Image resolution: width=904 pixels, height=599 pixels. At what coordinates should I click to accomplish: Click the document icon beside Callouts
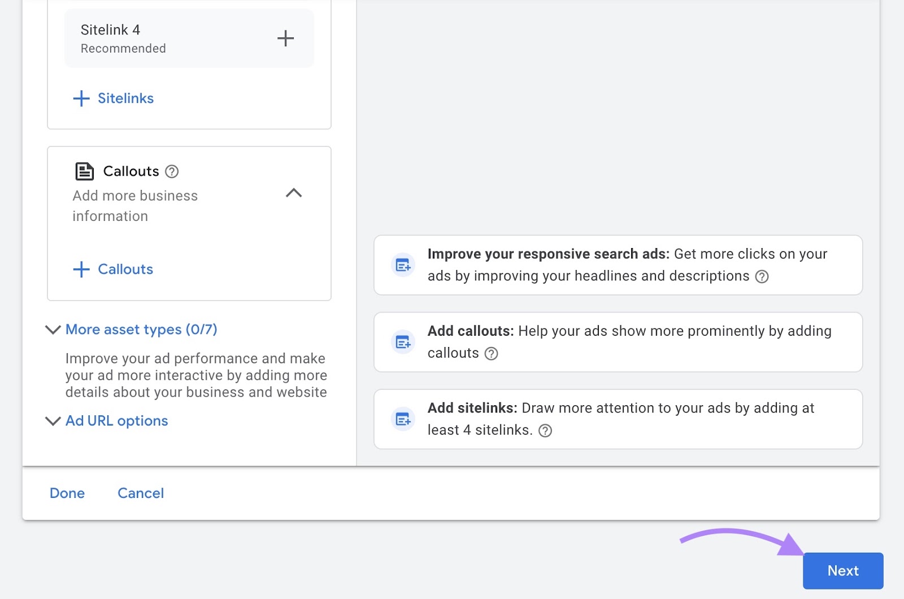pos(84,171)
